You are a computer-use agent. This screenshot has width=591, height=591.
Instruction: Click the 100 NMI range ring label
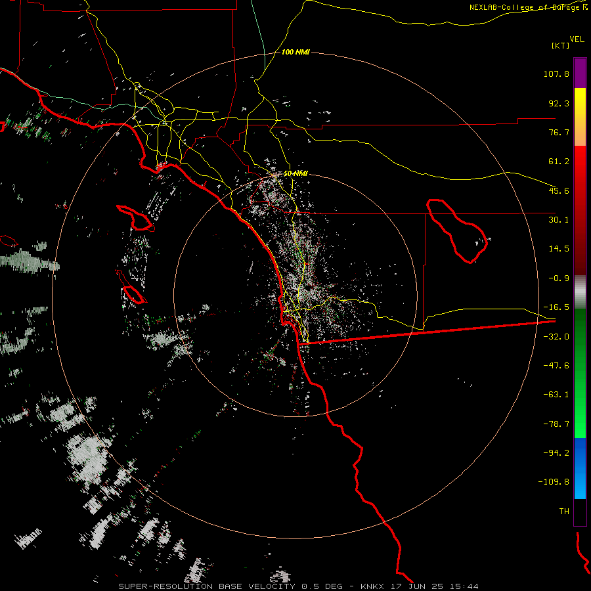click(x=296, y=52)
